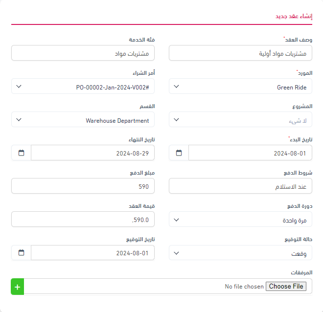Open the end date calendar picker
This screenshot has width=323, height=312.
coord(21,153)
